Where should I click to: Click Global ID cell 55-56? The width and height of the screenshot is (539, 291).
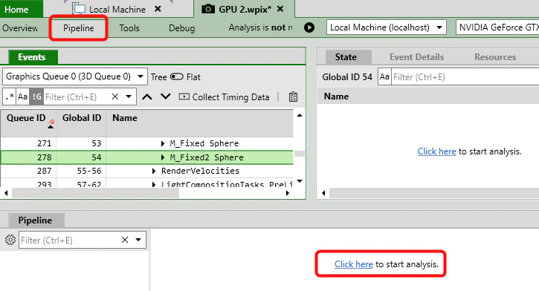point(89,171)
